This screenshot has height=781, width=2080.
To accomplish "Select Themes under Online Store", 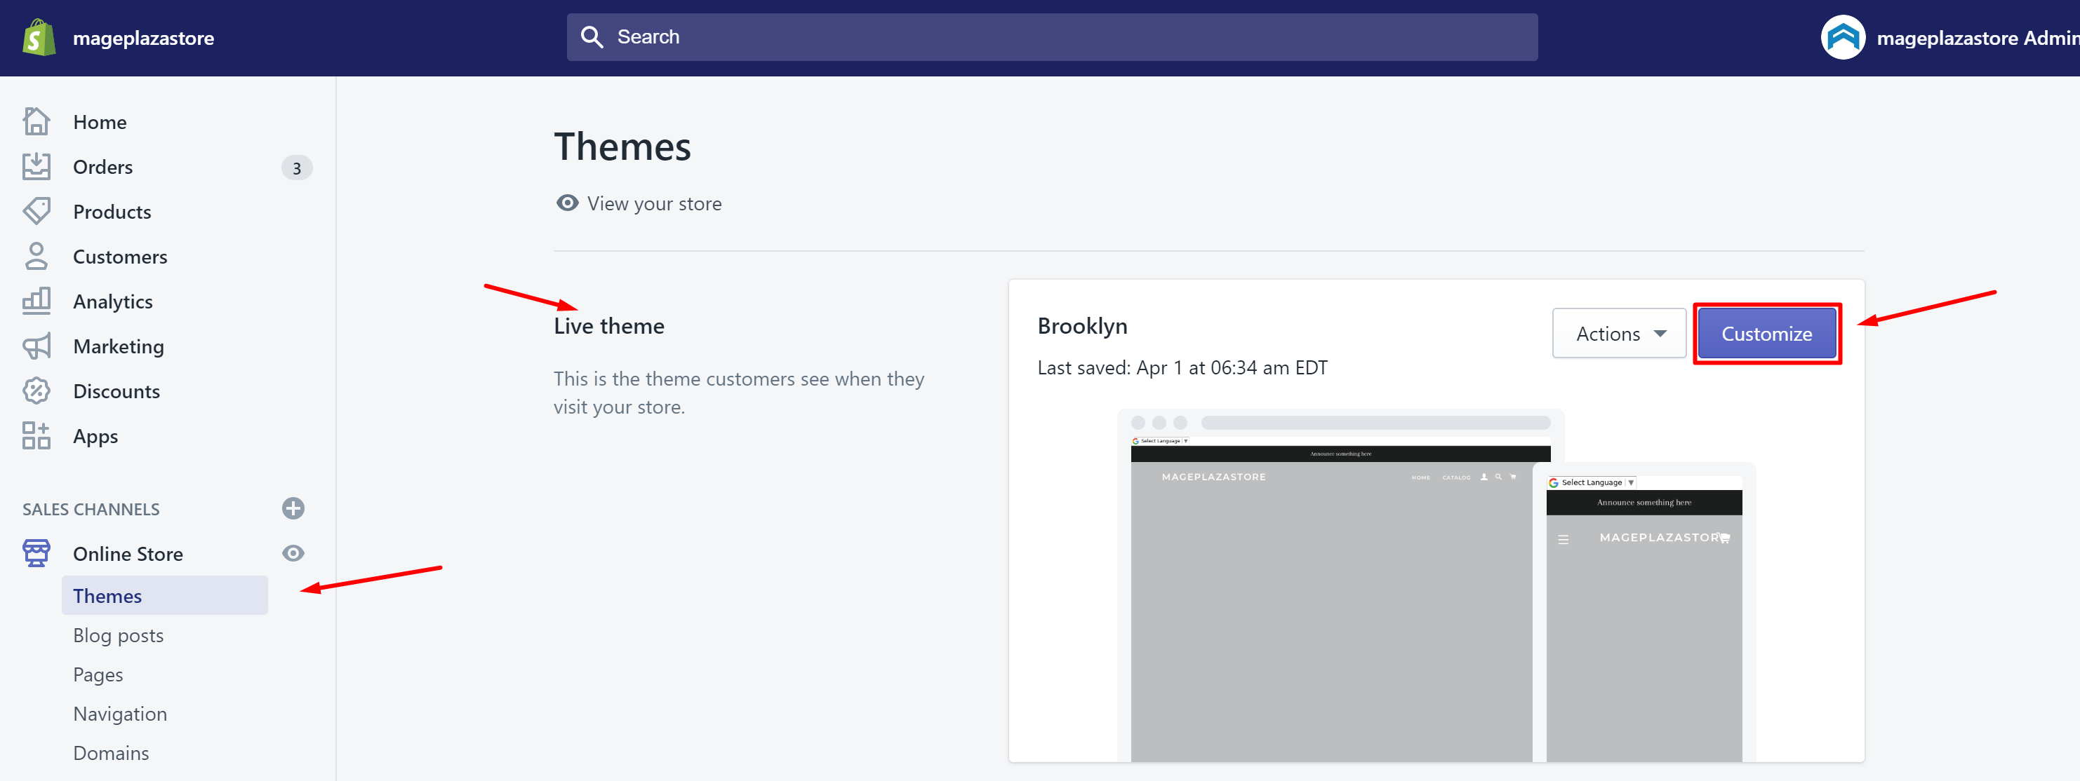I will (x=165, y=595).
